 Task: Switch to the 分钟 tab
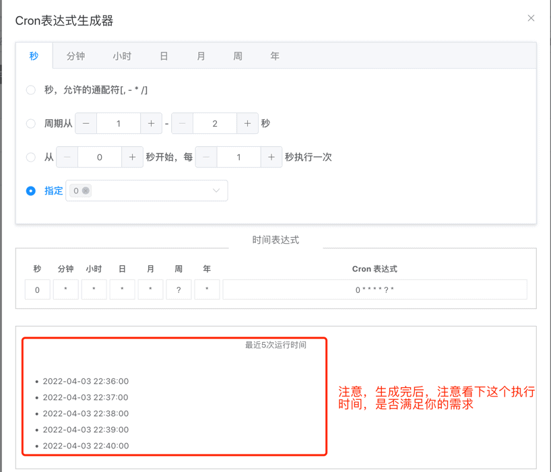(x=75, y=57)
